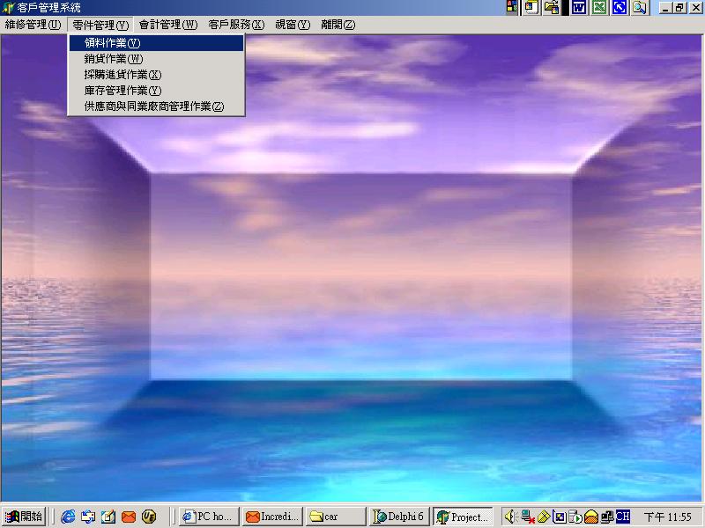Select 領料作業 from the dropdown menu
This screenshot has width=705, height=528.
coord(156,43)
